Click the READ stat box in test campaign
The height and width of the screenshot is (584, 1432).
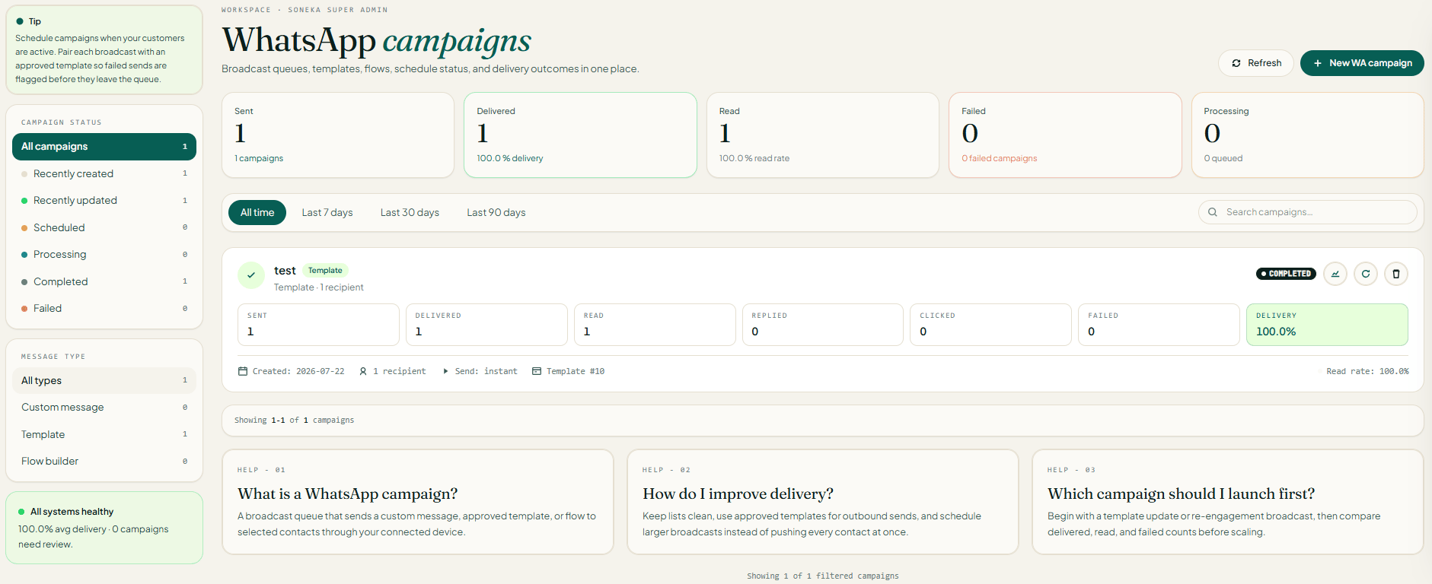655,325
